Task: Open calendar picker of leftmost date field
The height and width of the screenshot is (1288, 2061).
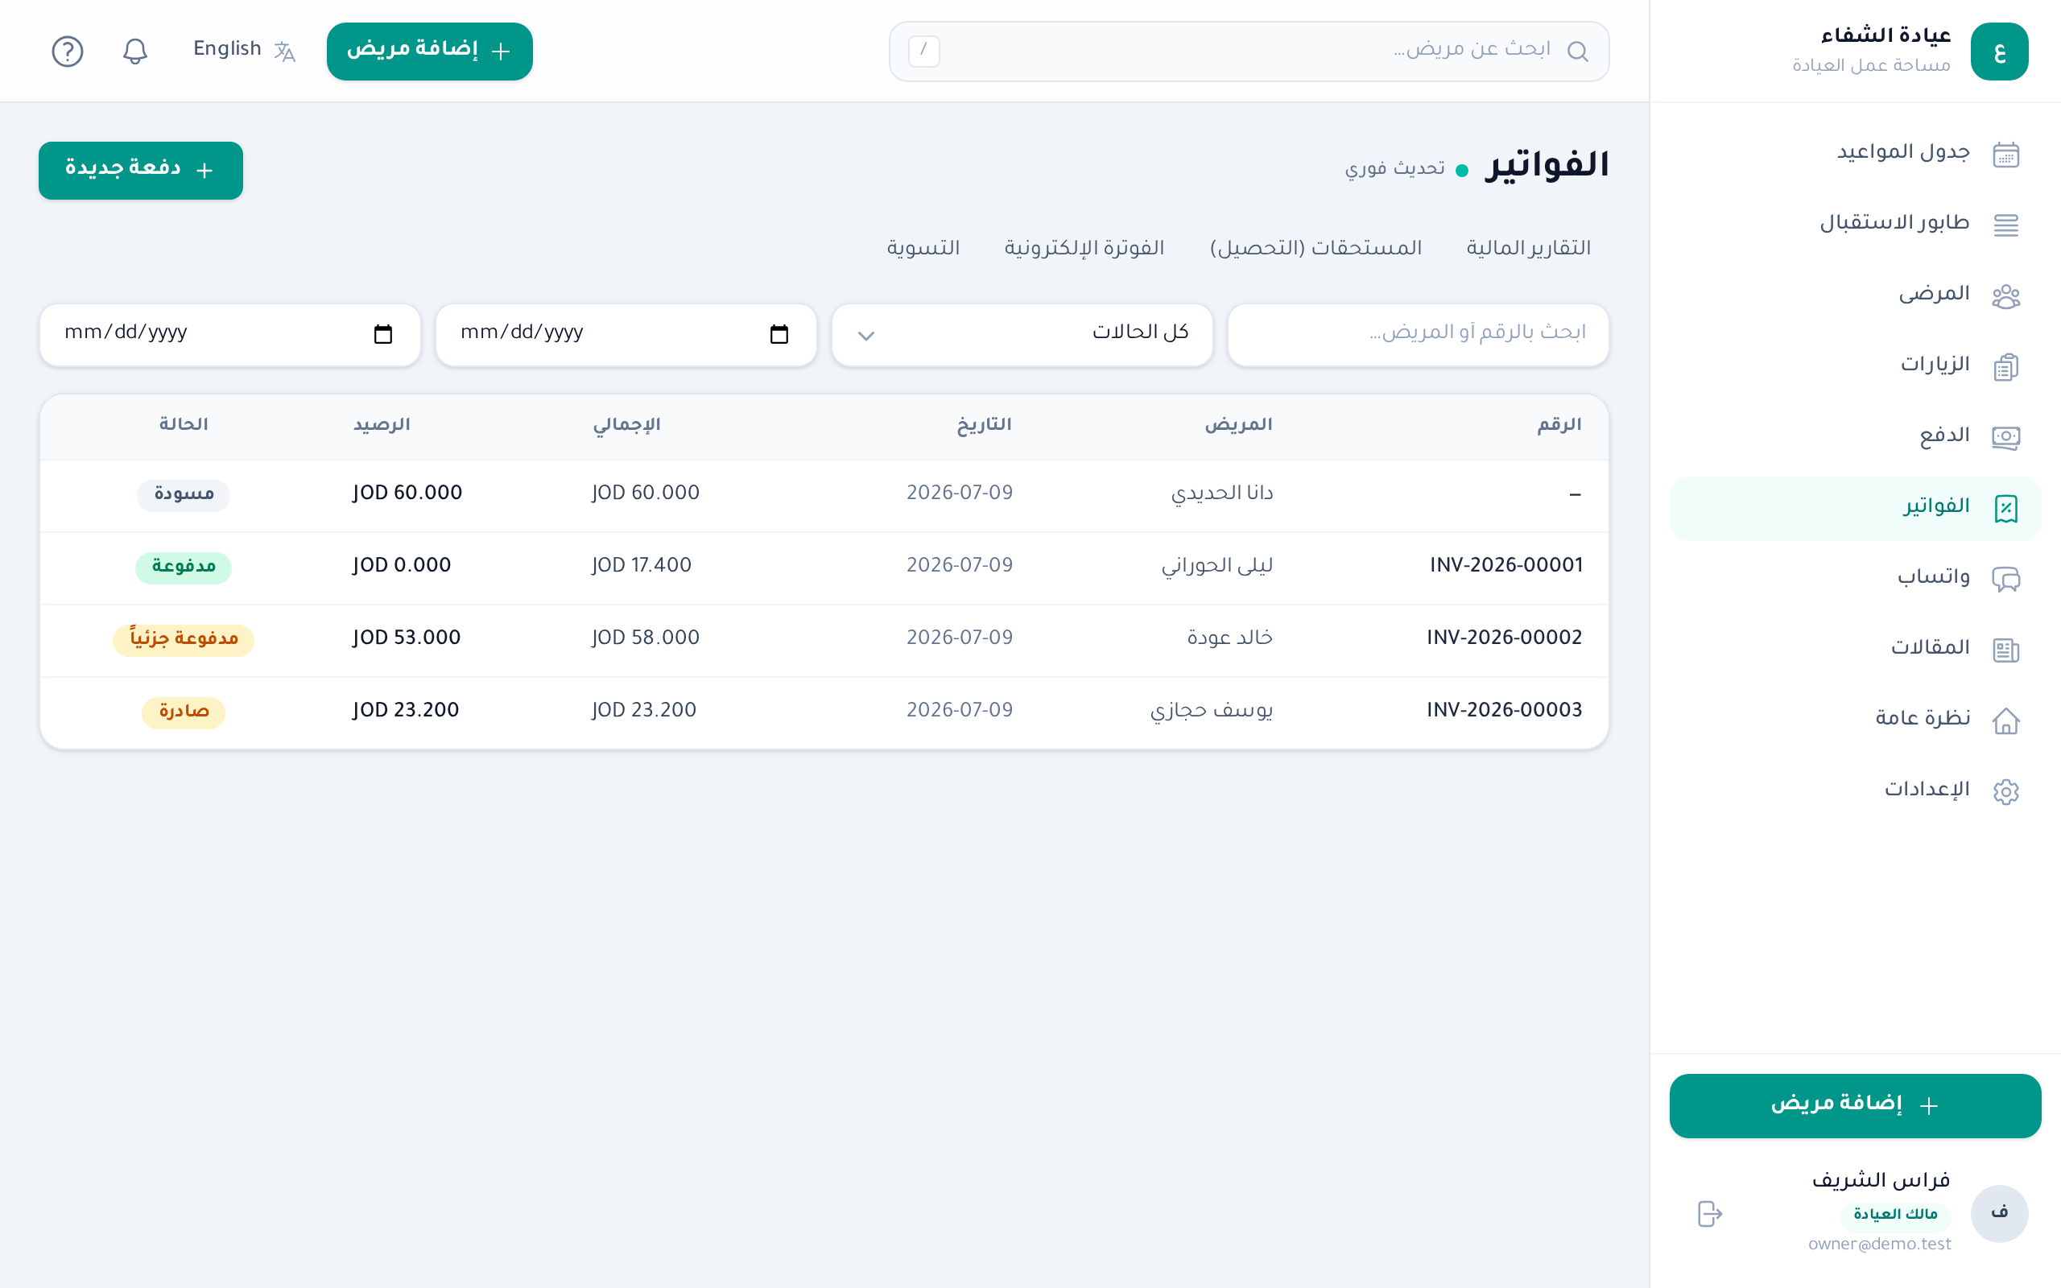Action: point(382,334)
